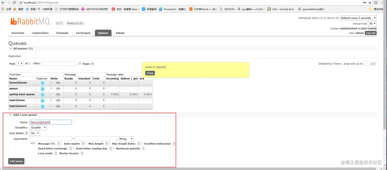Enable the Regex filter checkbox
Image resolution: width=387 pixels, height=170 pixels.
(x=80, y=63)
